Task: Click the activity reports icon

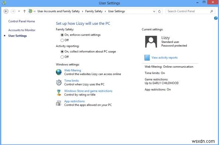Action: [x=147, y=58]
